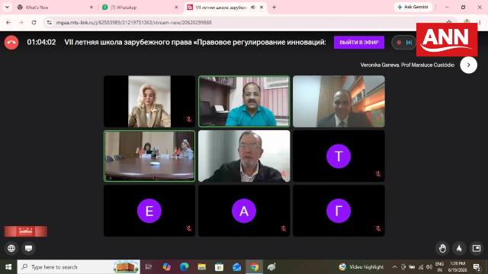Click the Chrome icon on the taskbar
The image size is (488, 274).
point(254,267)
